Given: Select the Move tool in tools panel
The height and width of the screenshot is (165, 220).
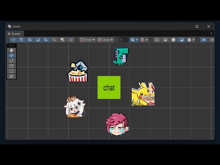Looking at the screenshot, I should [x=11, y=55].
